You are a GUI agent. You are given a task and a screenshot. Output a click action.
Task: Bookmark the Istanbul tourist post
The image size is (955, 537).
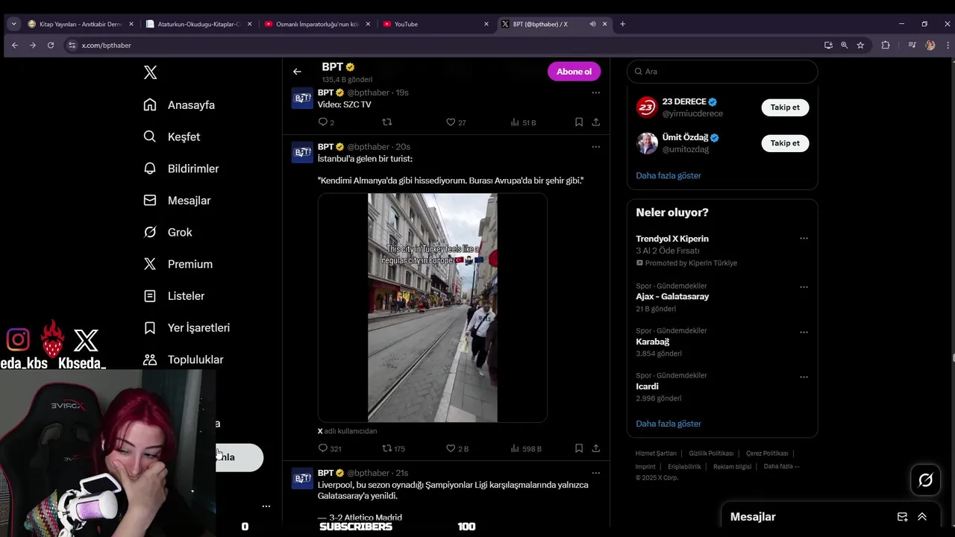tap(579, 448)
